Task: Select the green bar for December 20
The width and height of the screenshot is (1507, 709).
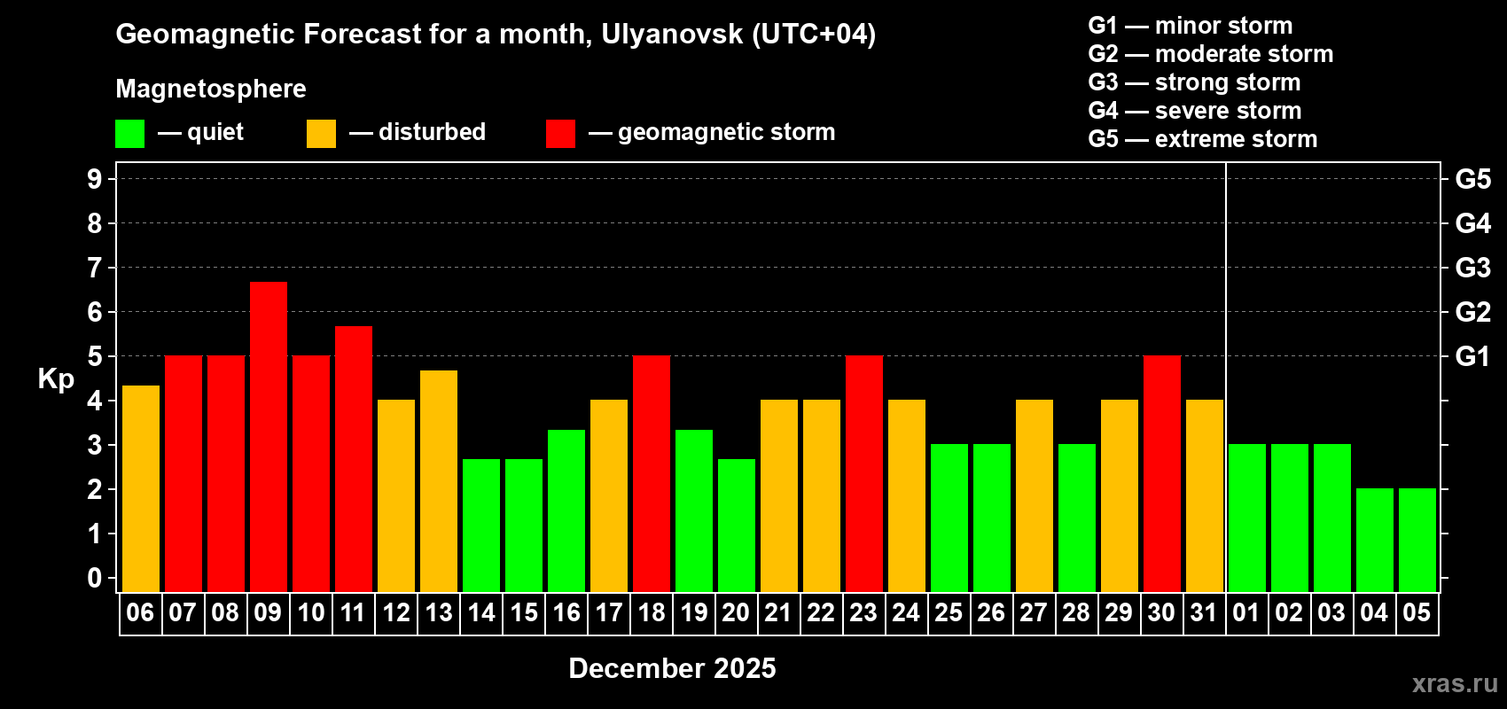Action: click(737, 526)
